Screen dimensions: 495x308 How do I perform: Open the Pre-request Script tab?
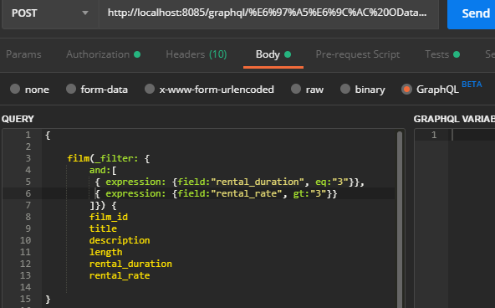pyautogui.click(x=358, y=54)
